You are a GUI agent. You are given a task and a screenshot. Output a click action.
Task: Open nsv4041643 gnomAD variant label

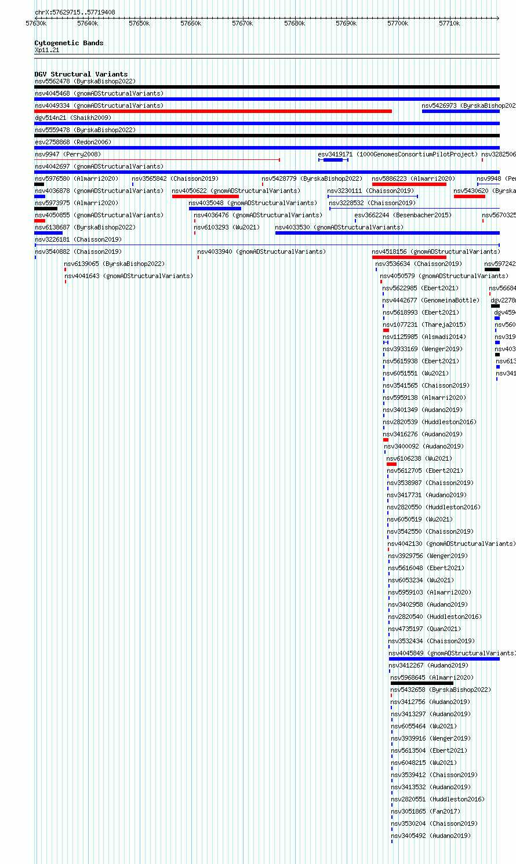[129, 276]
